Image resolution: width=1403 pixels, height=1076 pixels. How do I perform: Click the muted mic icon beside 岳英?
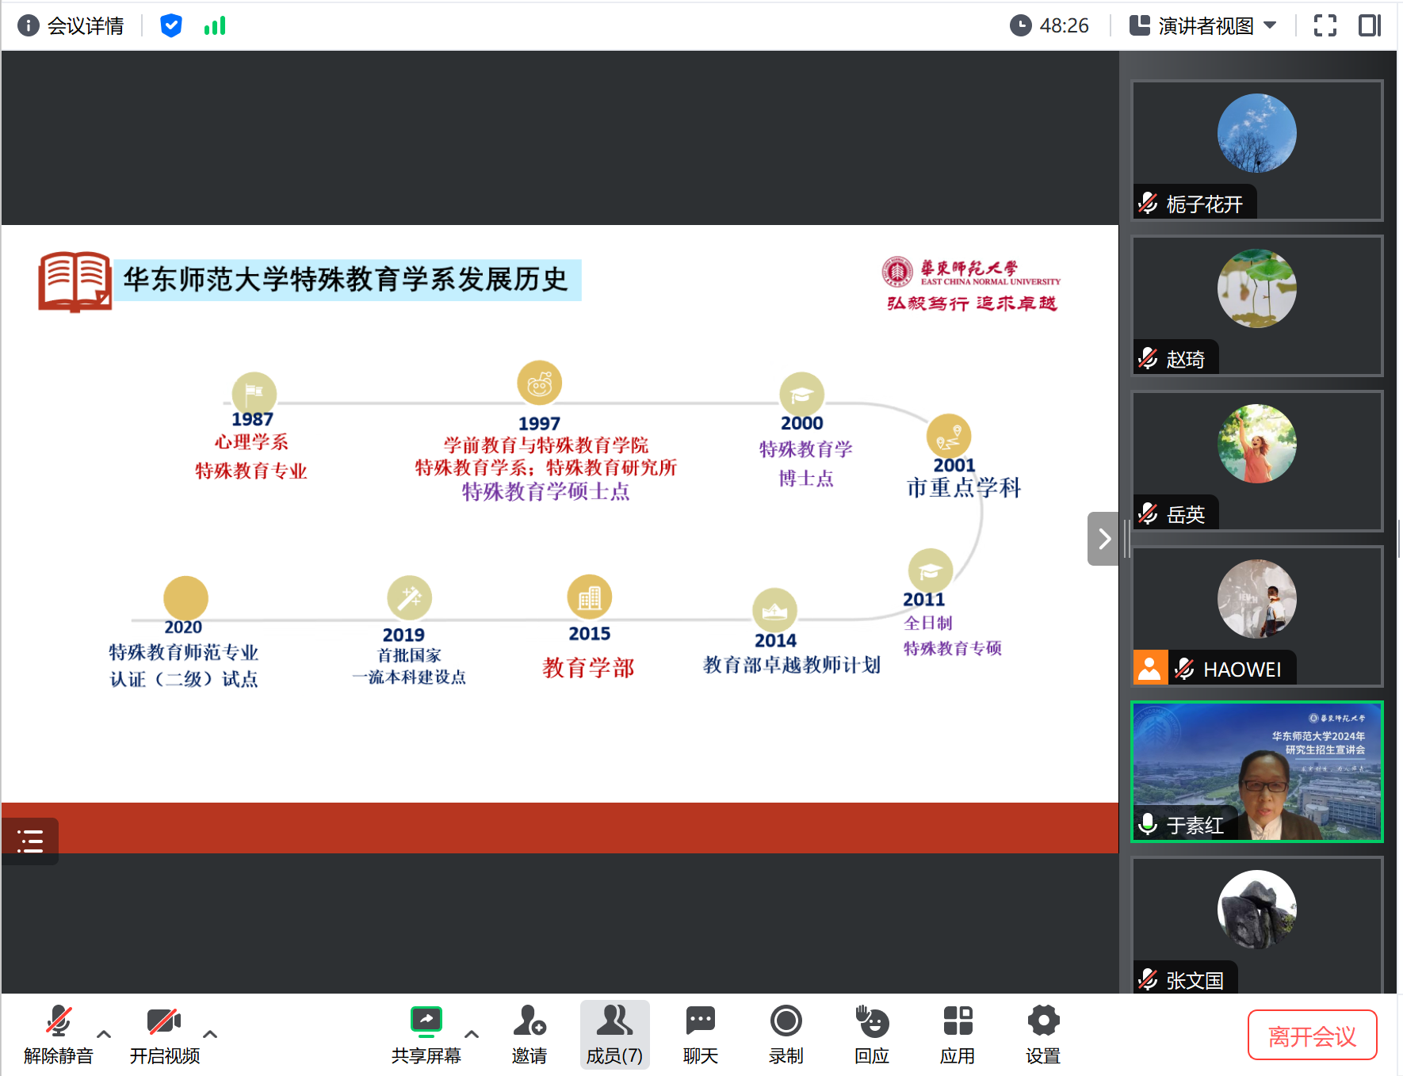(x=1148, y=514)
